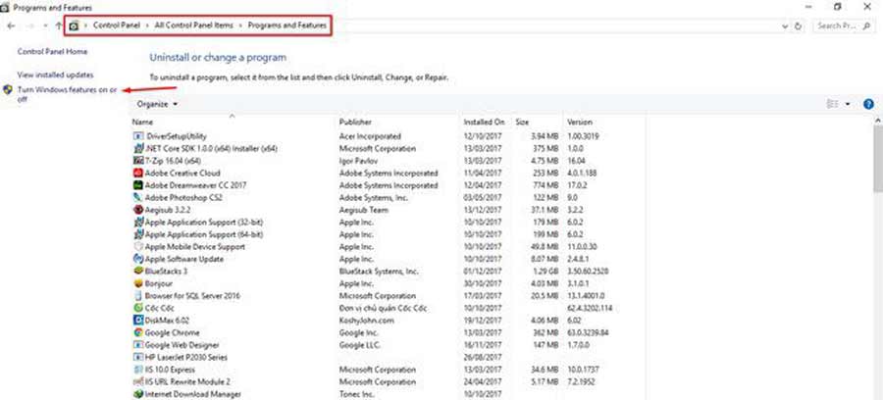883x400 pixels.
Task: Open help with the blue question mark icon
Action: pyautogui.click(x=868, y=103)
